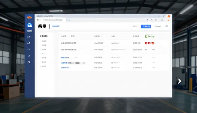Select the small cloud icon in blue sidebar
This screenshot has height=113, width=197.
pyautogui.click(x=29, y=56)
